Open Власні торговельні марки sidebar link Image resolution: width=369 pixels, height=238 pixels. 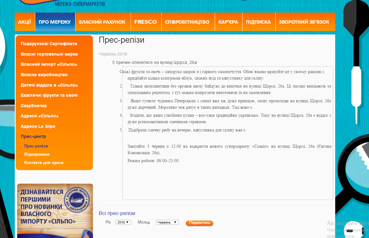pyautogui.click(x=49, y=54)
